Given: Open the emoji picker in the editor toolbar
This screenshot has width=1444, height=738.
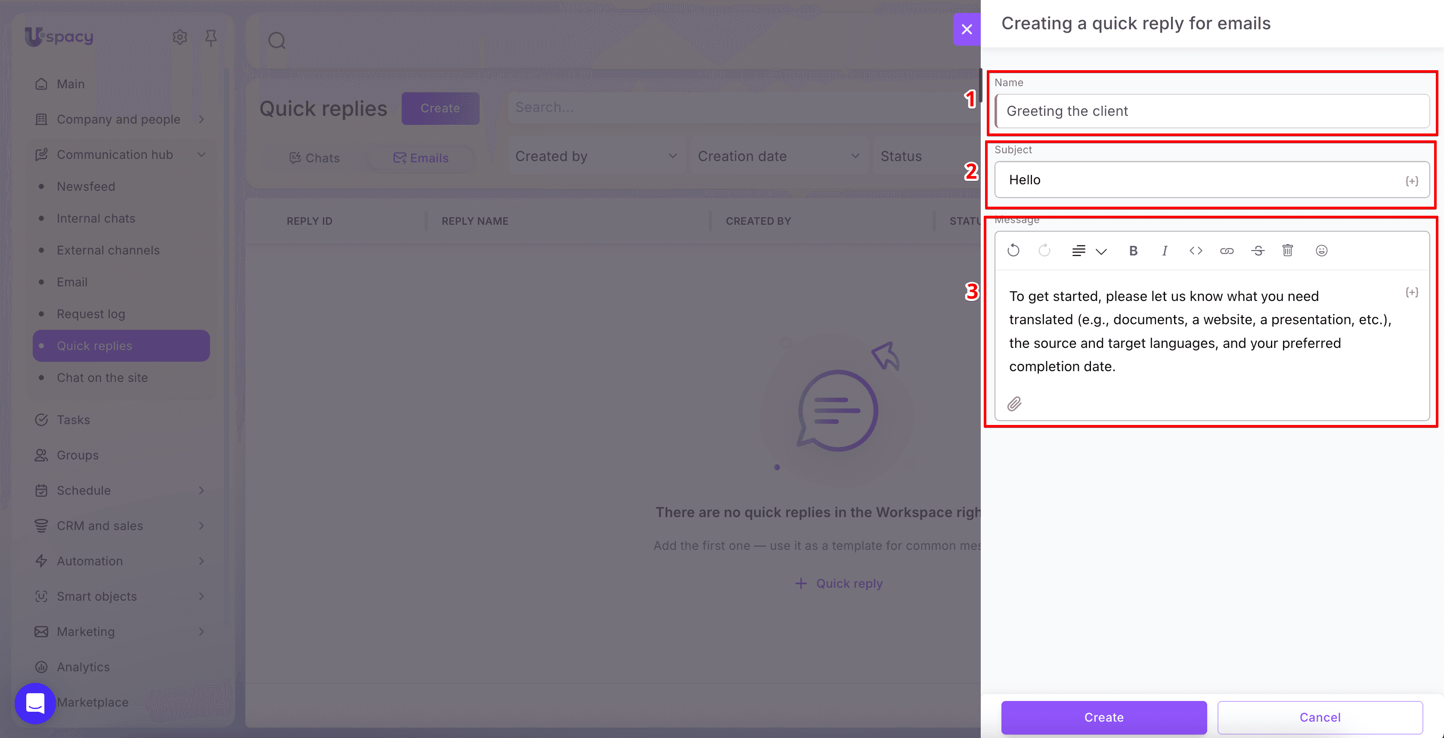Looking at the screenshot, I should pos(1321,251).
